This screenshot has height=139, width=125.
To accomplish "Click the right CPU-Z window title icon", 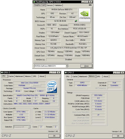I will (x=66, y=73).
